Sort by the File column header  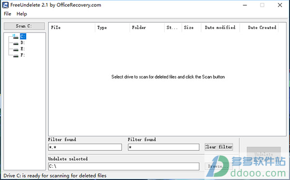(x=72, y=28)
